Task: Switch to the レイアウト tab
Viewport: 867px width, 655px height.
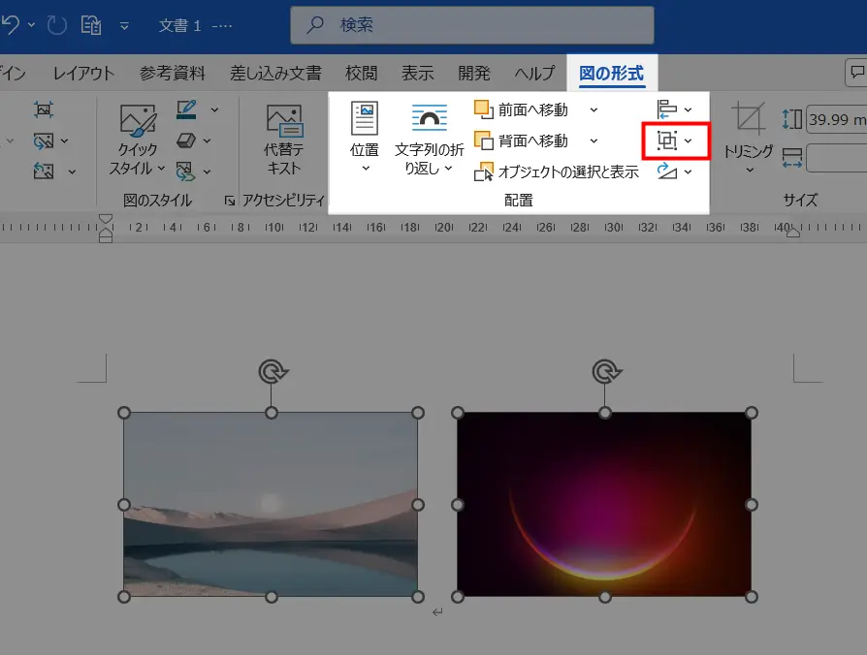Action: [x=83, y=73]
